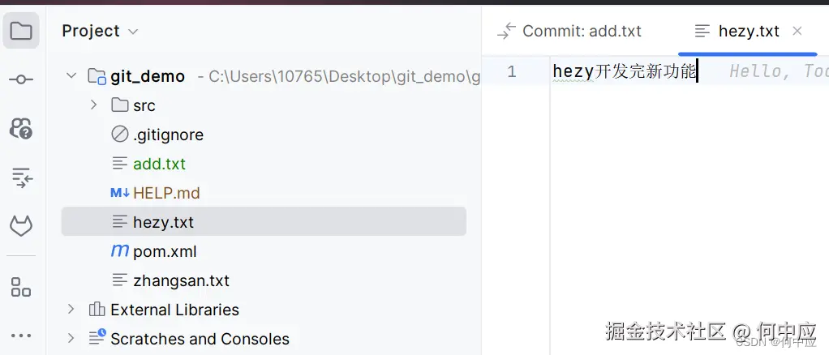Image resolution: width=829 pixels, height=355 pixels.
Task: Click editor line 1 text area
Action: point(625,71)
